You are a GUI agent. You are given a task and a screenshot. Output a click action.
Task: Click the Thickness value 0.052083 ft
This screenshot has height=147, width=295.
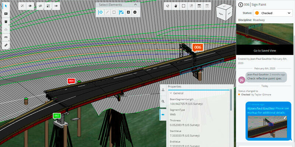tap(185, 125)
